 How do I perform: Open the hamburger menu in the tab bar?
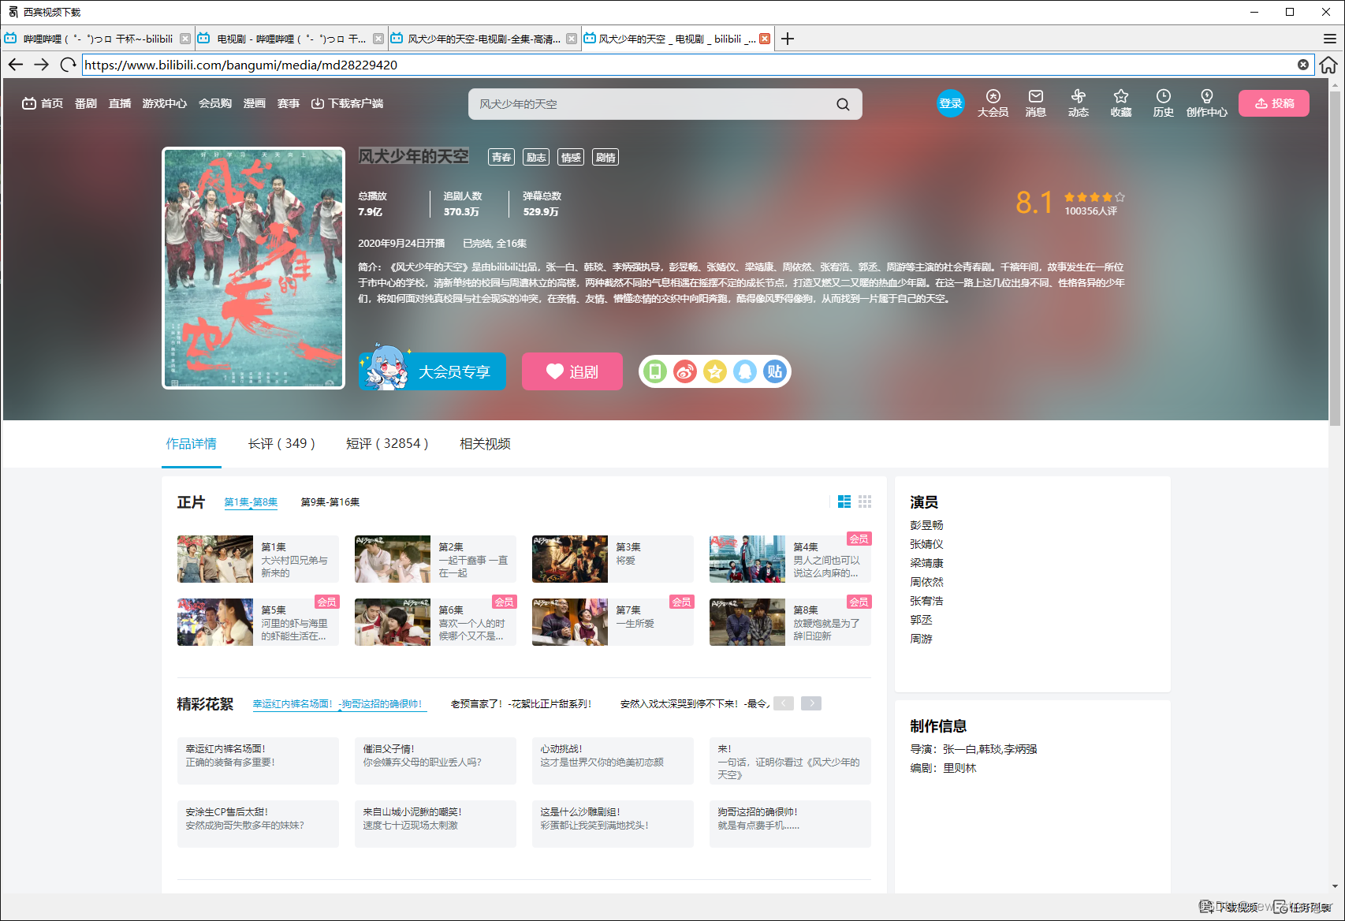(x=1330, y=39)
